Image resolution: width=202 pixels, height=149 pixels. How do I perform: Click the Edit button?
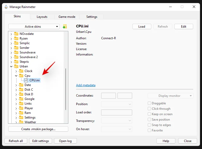[184, 27]
